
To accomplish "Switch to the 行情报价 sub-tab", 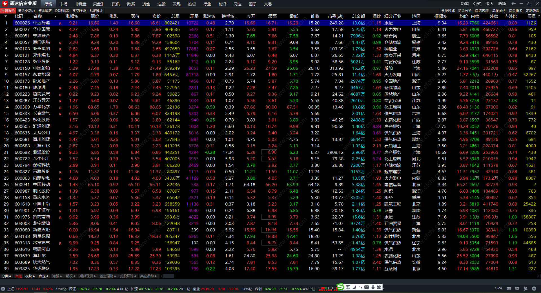I will [x=8, y=11].
